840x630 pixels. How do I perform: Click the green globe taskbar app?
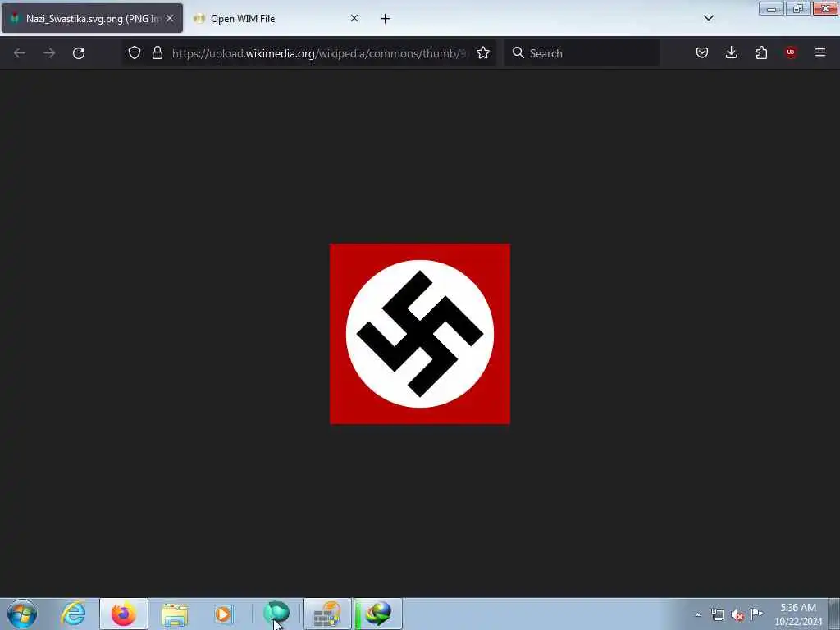pos(276,614)
